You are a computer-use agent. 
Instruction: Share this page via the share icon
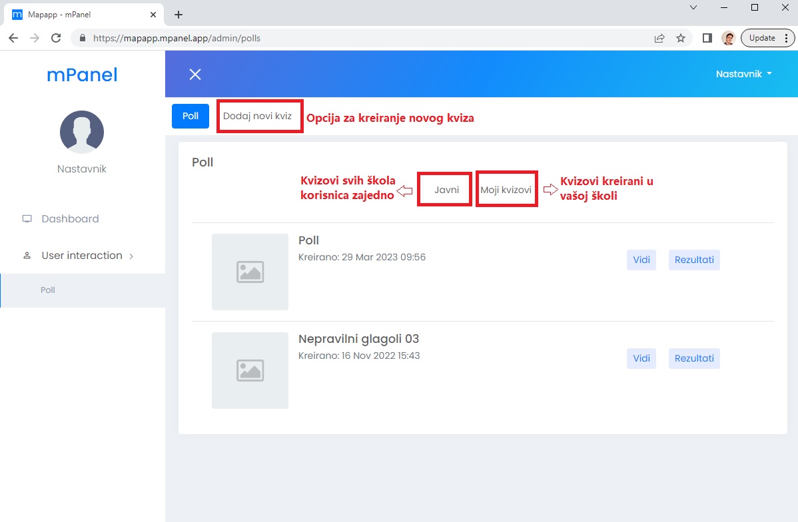pyautogui.click(x=659, y=38)
